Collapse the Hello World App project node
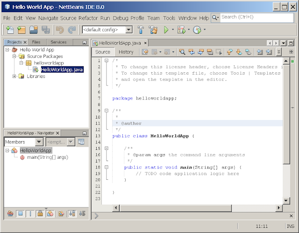Screen dimensions: 299x233 point(7,49)
